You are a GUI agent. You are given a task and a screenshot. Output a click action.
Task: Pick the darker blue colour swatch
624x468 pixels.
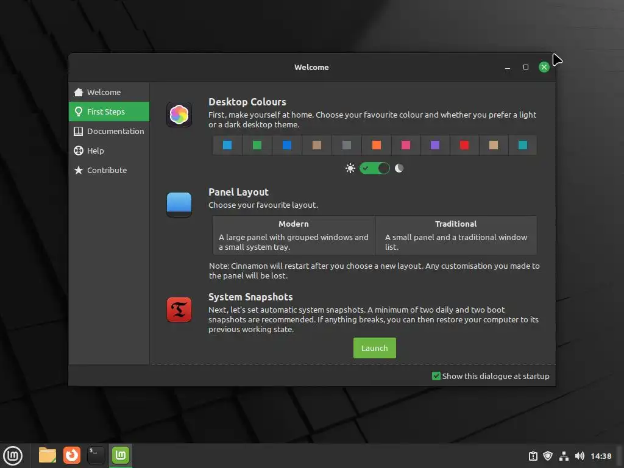[286, 145]
